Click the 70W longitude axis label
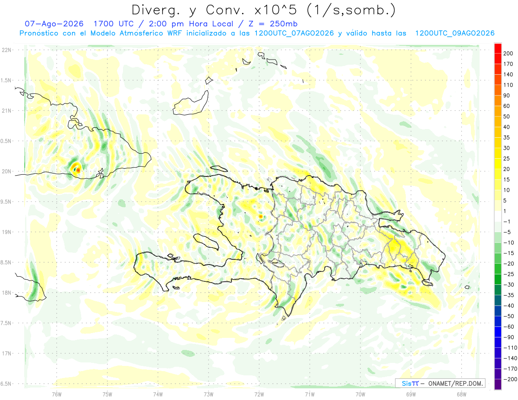 pos(360,394)
